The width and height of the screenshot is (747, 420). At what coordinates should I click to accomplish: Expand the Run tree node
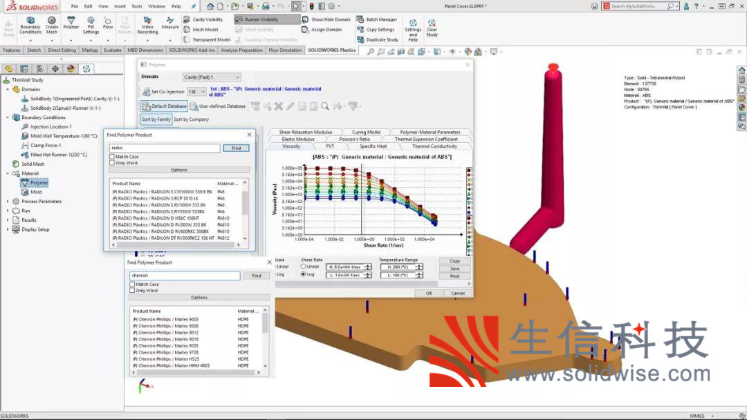click(x=8, y=211)
